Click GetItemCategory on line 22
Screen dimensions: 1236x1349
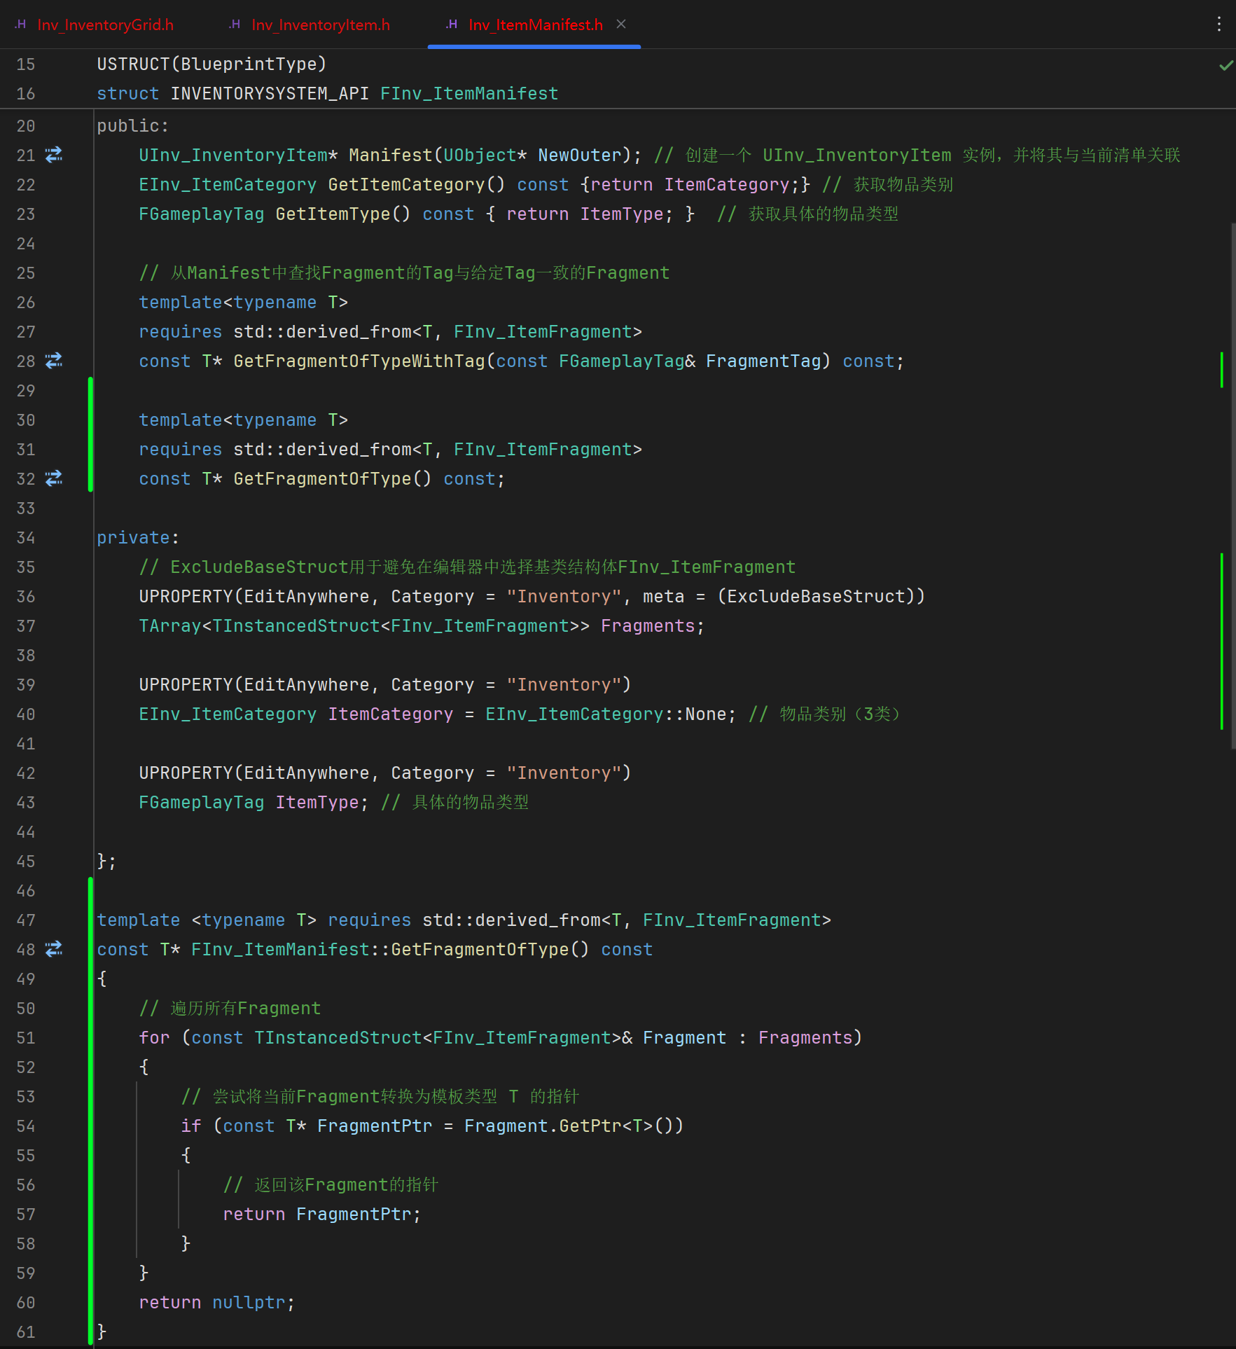[406, 185]
